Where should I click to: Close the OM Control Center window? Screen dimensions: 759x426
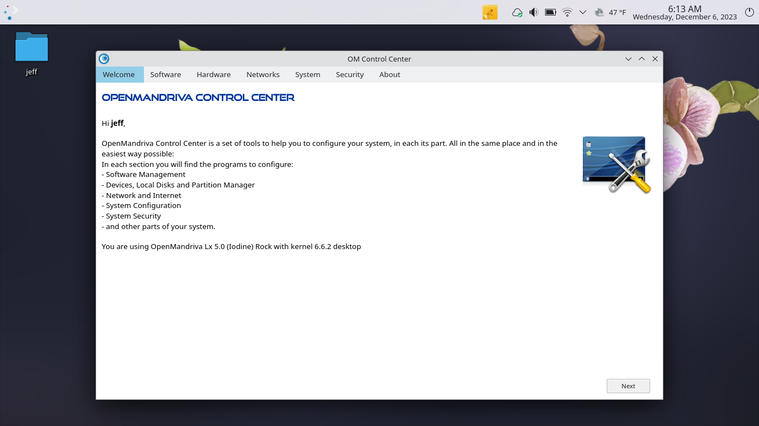click(655, 59)
